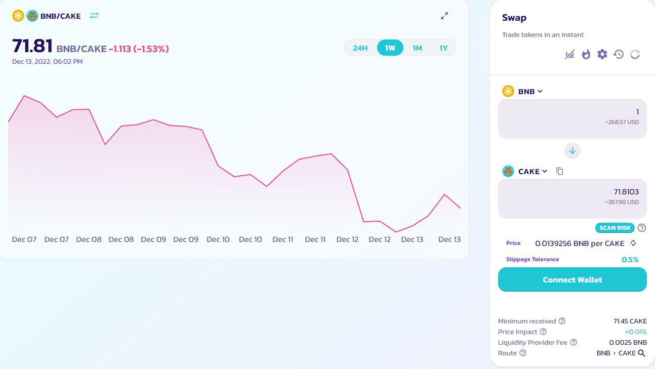This screenshot has height=369, width=655.
Task: Click the Dec 13, 2022, 06:02 PM timestamp
Action: [47, 61]
